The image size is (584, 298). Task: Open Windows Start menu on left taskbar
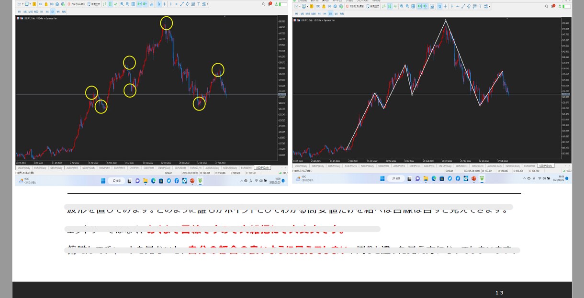pyautogui.click(x=103, y=181)
